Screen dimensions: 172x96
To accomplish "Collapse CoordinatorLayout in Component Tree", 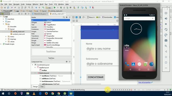I will point(33,65).
